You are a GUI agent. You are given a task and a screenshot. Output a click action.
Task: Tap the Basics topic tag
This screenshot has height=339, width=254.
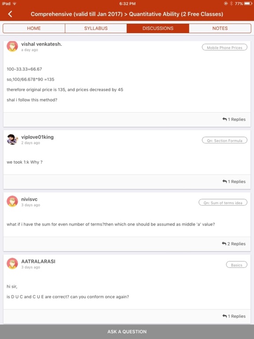(x=236, y=265)
